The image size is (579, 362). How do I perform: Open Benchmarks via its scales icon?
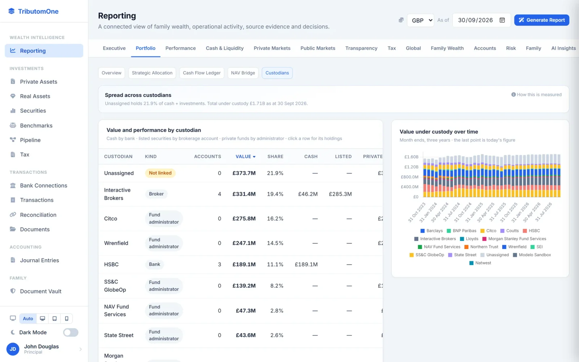coord(13,125)
